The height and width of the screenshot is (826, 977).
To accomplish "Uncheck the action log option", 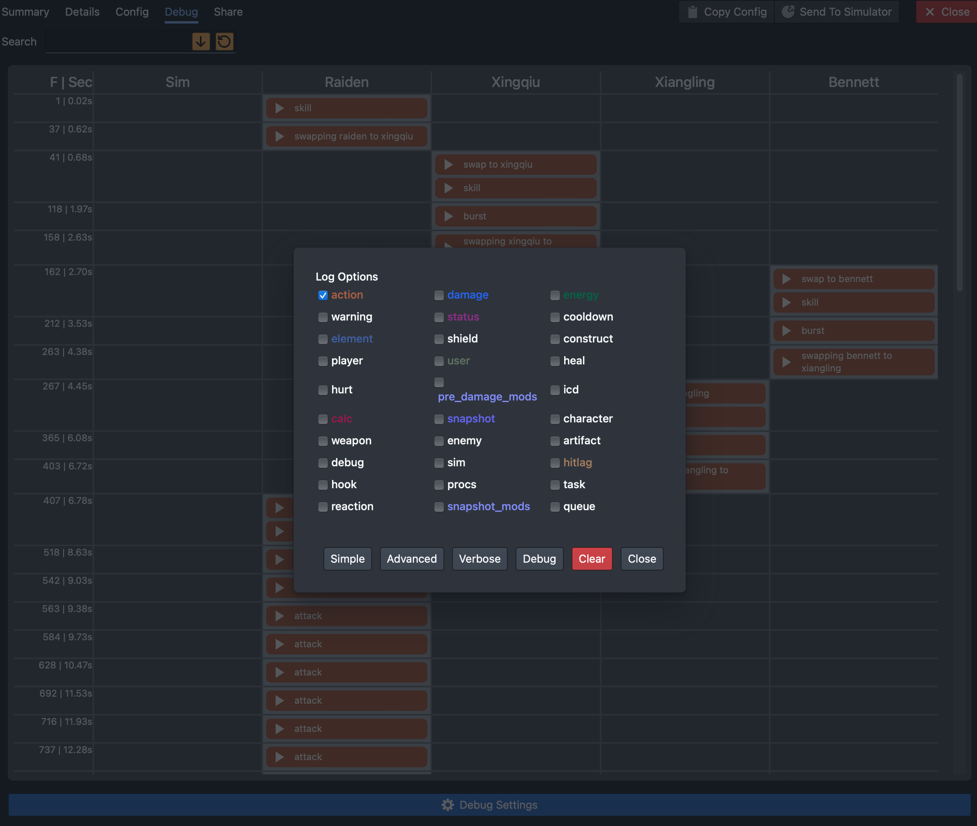I will click(x=323, y=295).
